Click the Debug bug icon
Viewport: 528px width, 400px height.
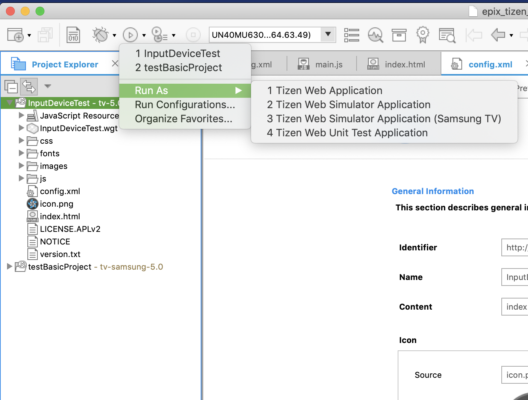tap(100, 35)
